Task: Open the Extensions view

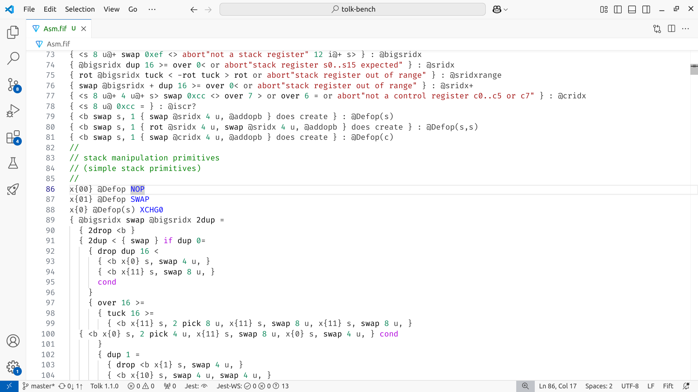Action: [x=13, y=137]
